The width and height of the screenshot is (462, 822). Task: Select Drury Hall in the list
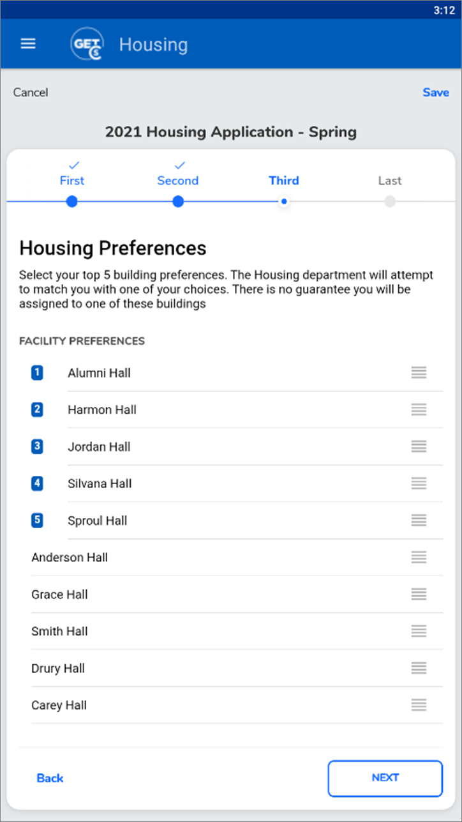(x=58, y=669)
